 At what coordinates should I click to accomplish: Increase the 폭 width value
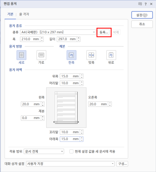coord(42,38)
